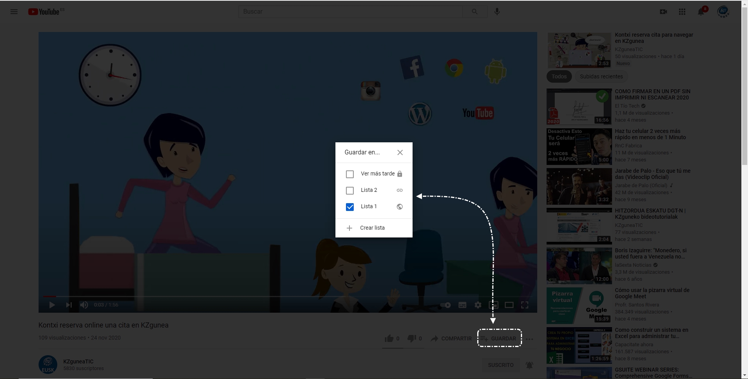Switch to miniplayer mode
This screenshot has height=379, width=748.
(x=494, y=305)
